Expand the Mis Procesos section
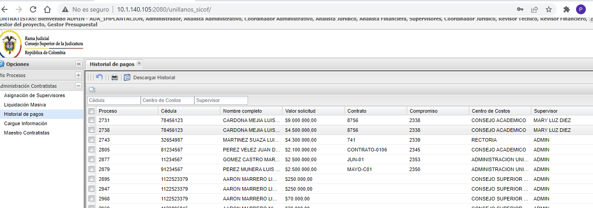Image resolution: width=593 pixels, height=208 pixels. tap(78, 75)
